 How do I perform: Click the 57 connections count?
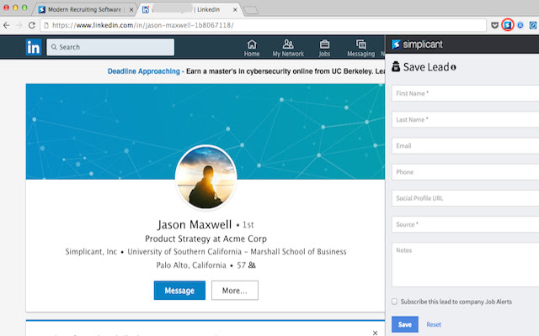tap(242, 265)
